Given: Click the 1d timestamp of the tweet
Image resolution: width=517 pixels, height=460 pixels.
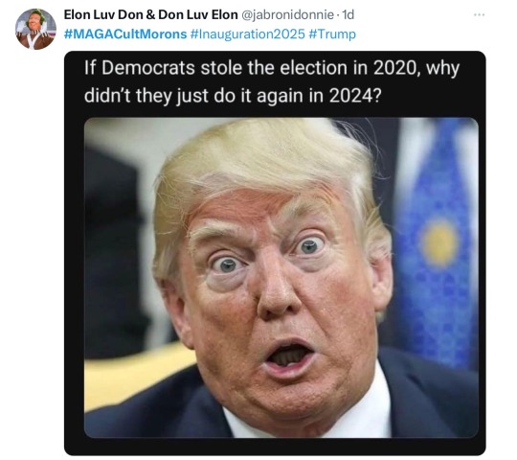Looking at the screenshot, I should coord(348,14).
